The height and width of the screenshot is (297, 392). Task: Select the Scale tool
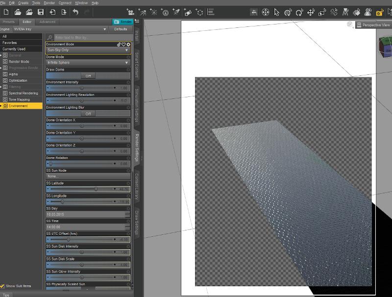[x=322, y=12]
